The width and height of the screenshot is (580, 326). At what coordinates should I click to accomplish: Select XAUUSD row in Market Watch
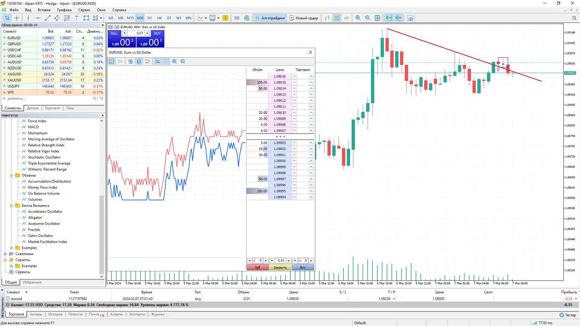click(x=53, y=80)
